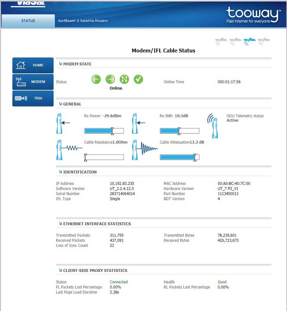
Task: Click the first modem state status icon
Action: [x=96, y=79]
